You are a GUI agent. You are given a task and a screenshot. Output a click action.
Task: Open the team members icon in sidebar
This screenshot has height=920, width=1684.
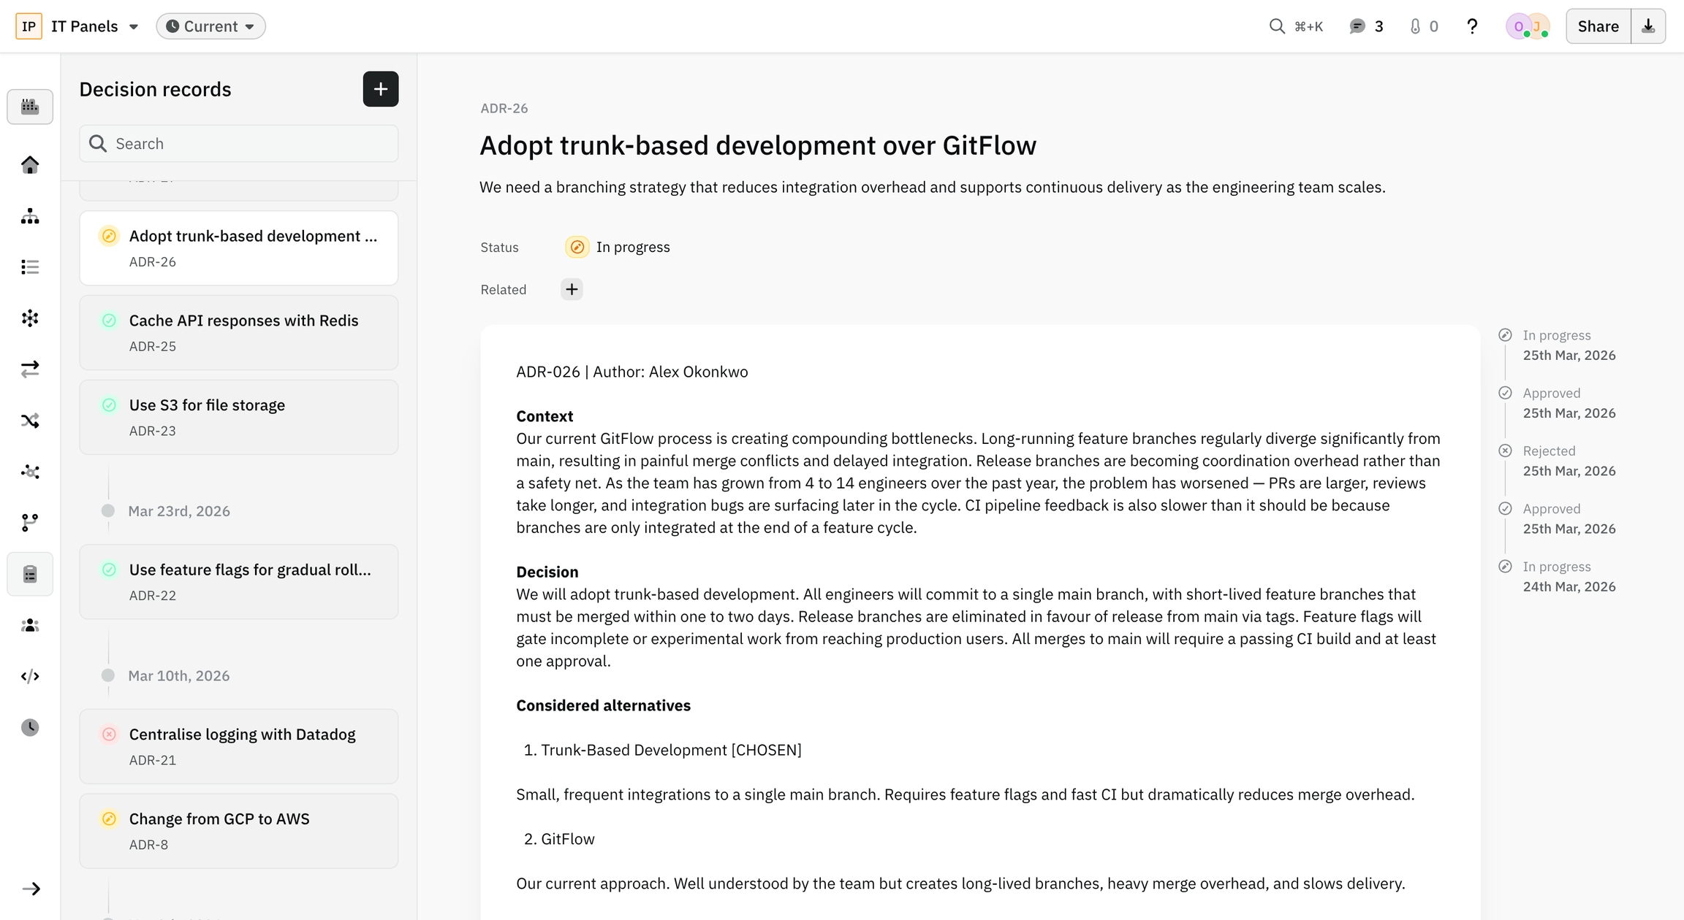click(30, 625)
